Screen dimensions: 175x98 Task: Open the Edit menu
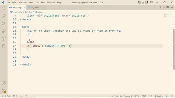point(14,2)
